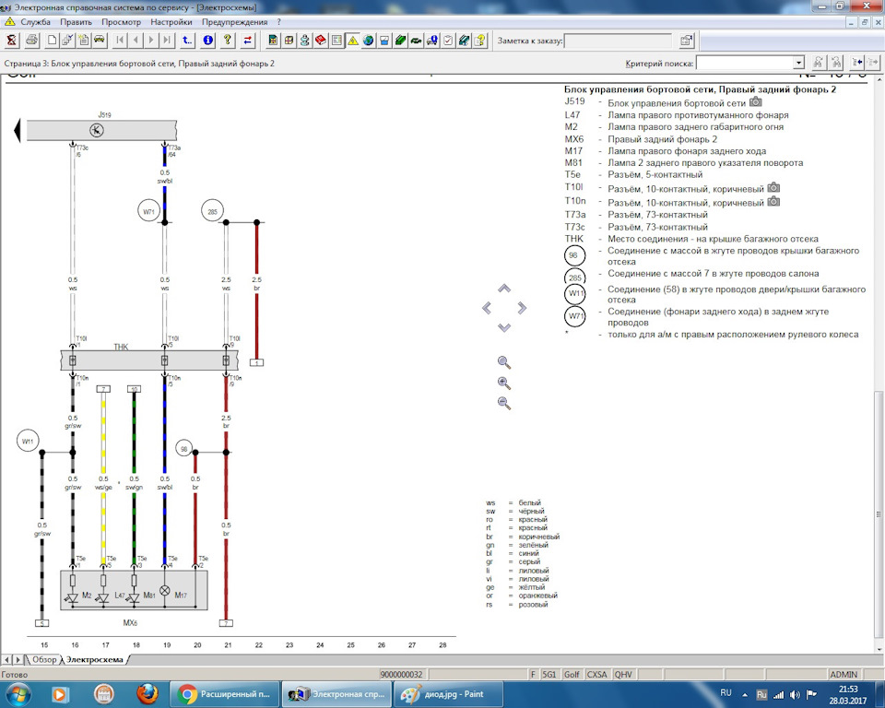This screenshot has width=885, height=708.
Task: Click camera icon next to T10l
Action: pos(773,187)
